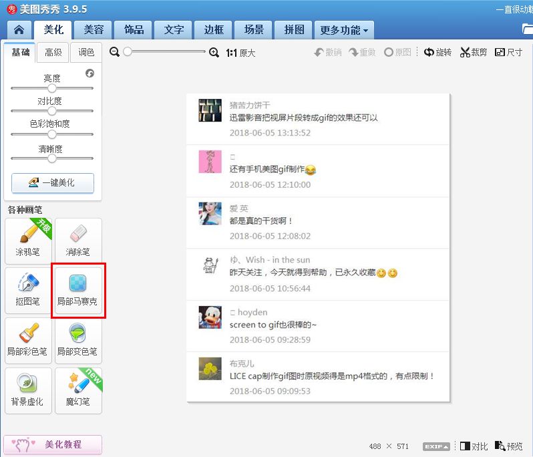
Task: Open the 背景虚化 background blur tool
Action: (x=28, y=390)
